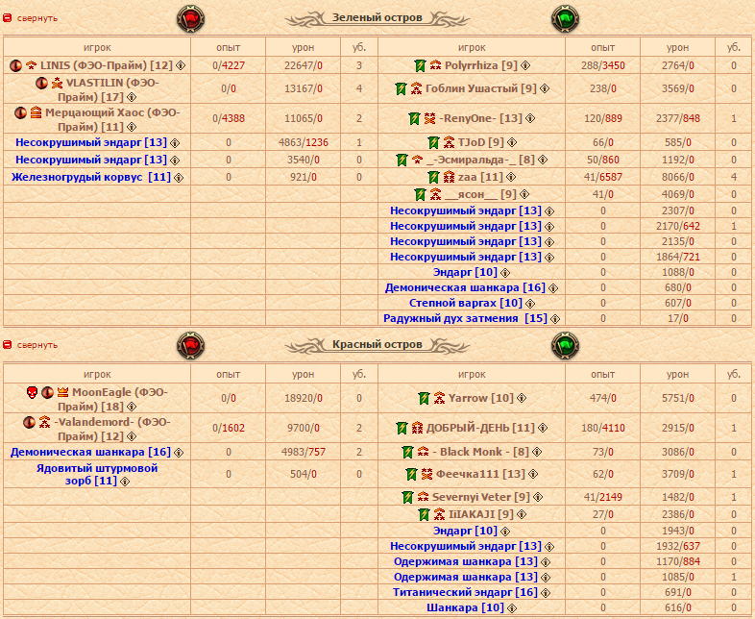The width and height of the screenshot is (755, 619).
Task: Click experience value 180/4110 for ДОБРЫЙ-ДЕНЬ
Action: pos(602,428)
